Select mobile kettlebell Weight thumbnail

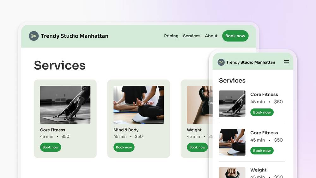tap(232, 173)
